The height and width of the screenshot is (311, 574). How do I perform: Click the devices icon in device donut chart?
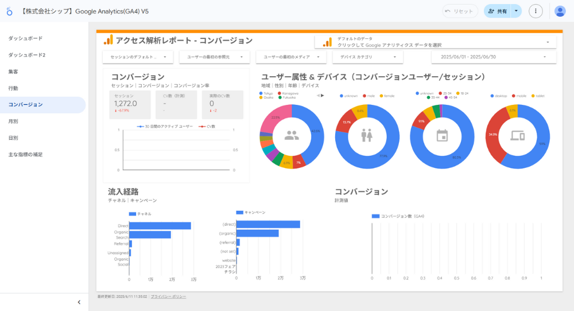(x=518, y=136)
